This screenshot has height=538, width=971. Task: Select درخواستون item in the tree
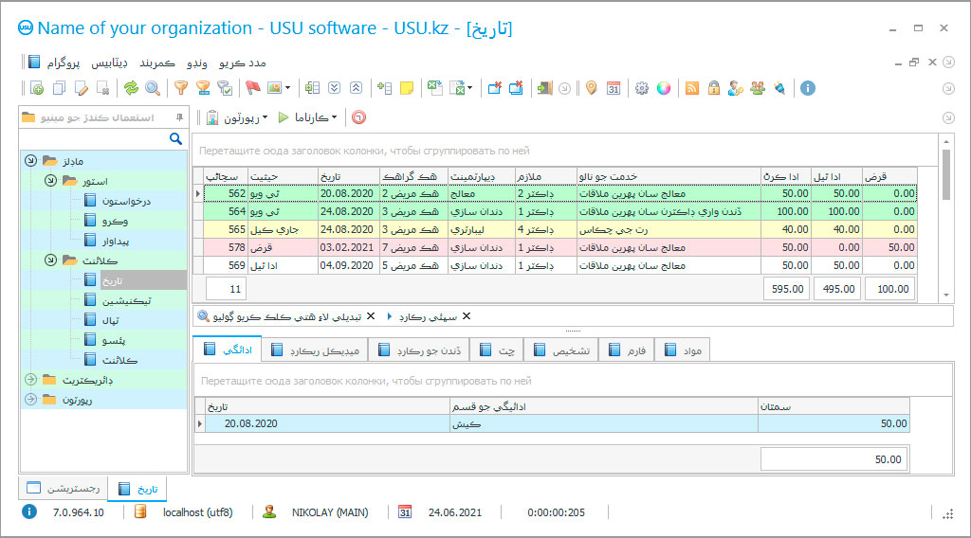[126, 201]
